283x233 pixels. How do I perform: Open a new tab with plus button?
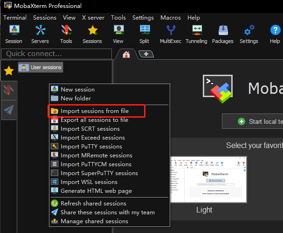146,54
